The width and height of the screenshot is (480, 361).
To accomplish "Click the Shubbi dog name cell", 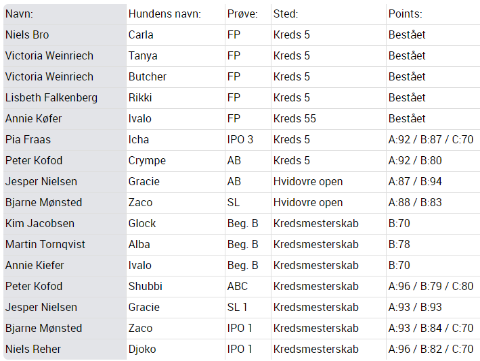I will (176, 287).
